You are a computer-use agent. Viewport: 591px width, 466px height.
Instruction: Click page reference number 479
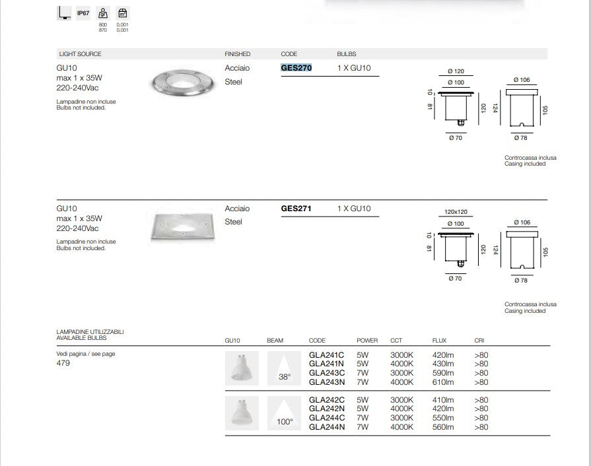[x=63, y=363]
